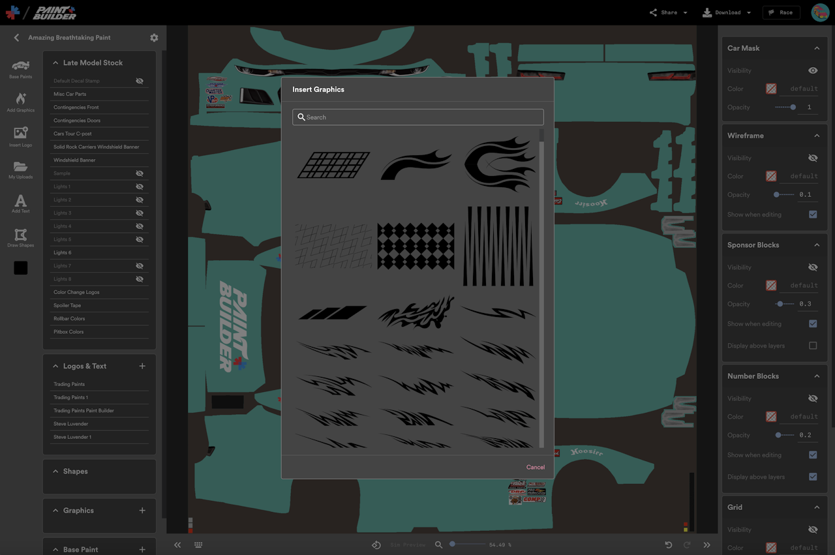
Task: Collapse the Late Model Stock section
Action: pyautogui.click(x=55, y=63)
